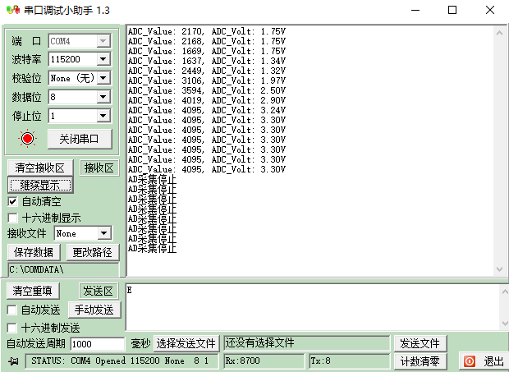Screen dimensions: 509x372
Task: Click the line with ADC_Value: 2170
Action: pos(206,31)
